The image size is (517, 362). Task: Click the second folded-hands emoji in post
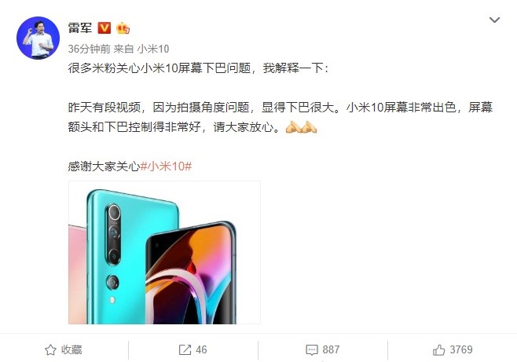click(x=310, y=126)
